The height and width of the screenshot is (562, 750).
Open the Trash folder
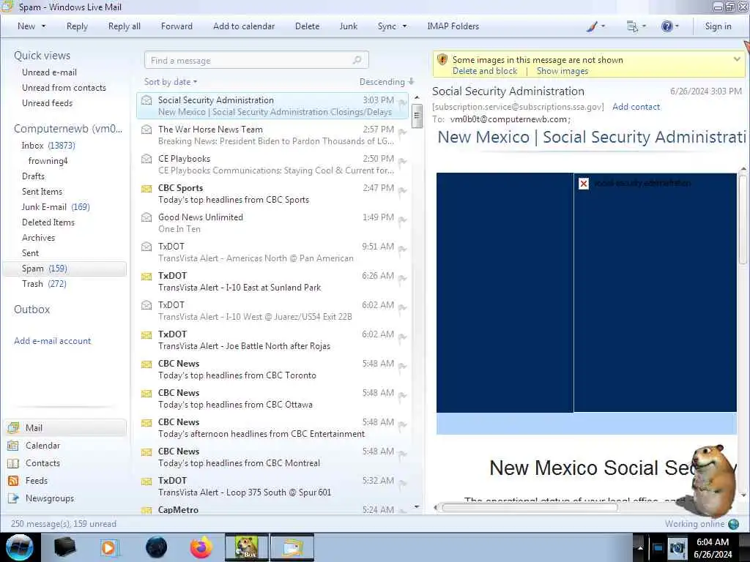tap(44, 284)
